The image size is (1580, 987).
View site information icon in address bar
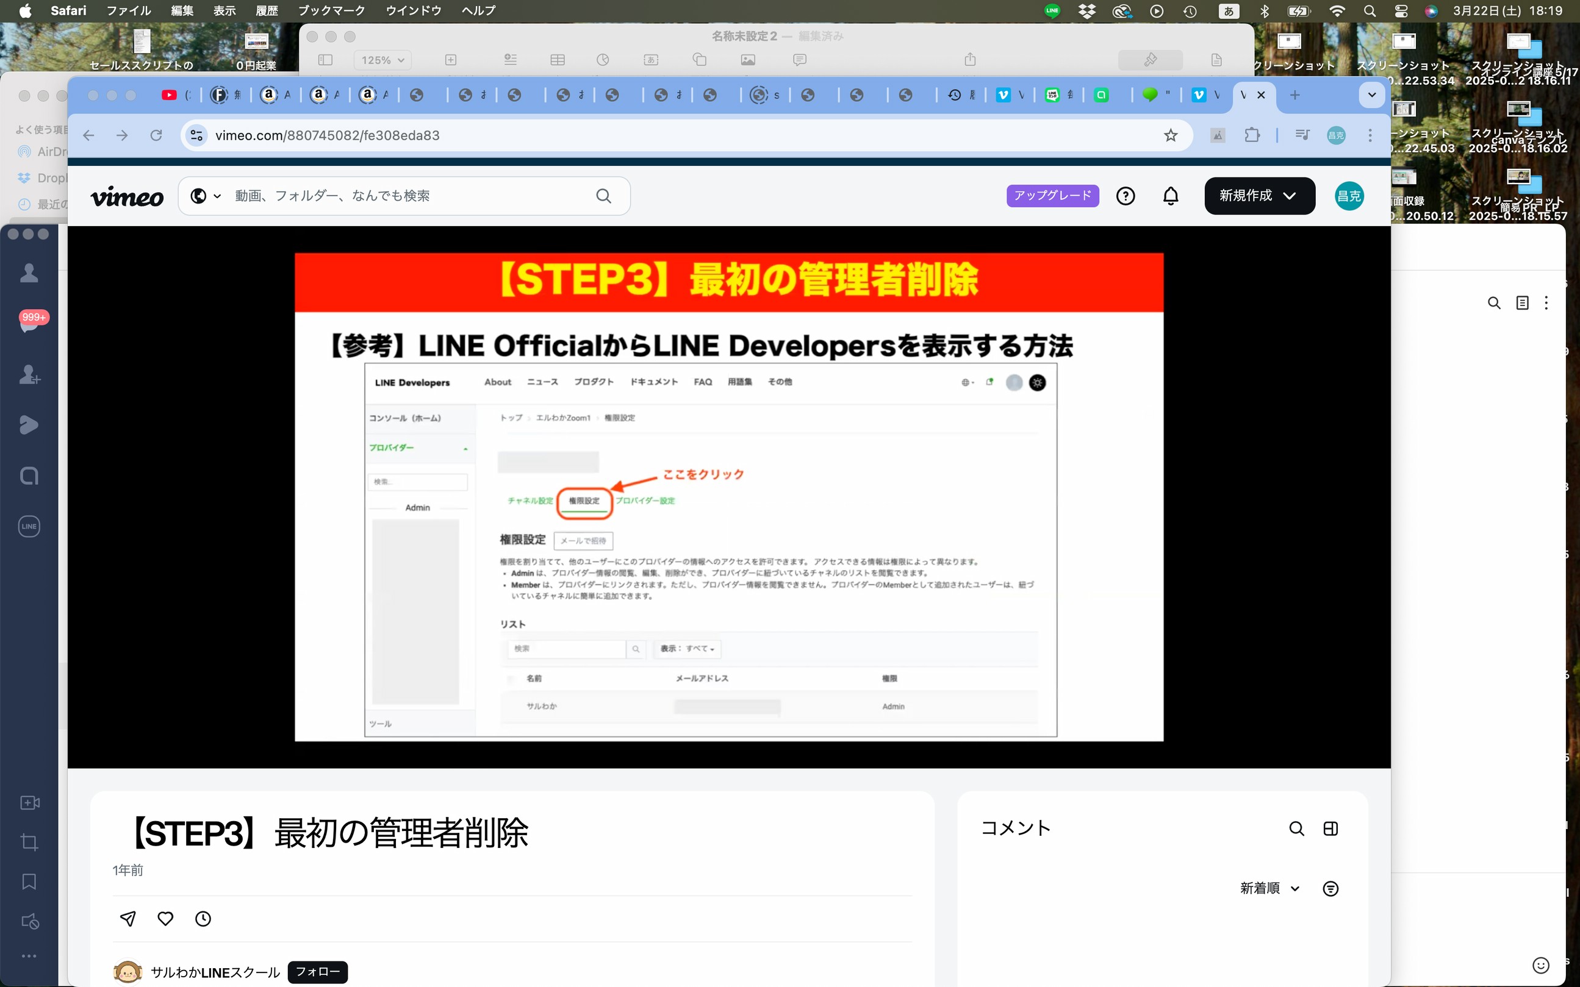click(196, 135)
